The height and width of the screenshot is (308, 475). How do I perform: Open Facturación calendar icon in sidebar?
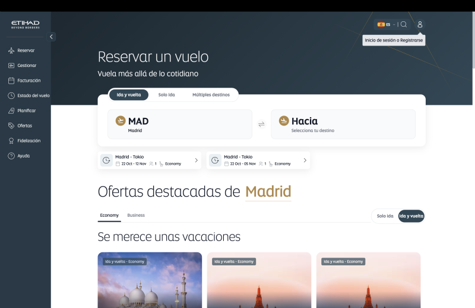tap(11, 81)
